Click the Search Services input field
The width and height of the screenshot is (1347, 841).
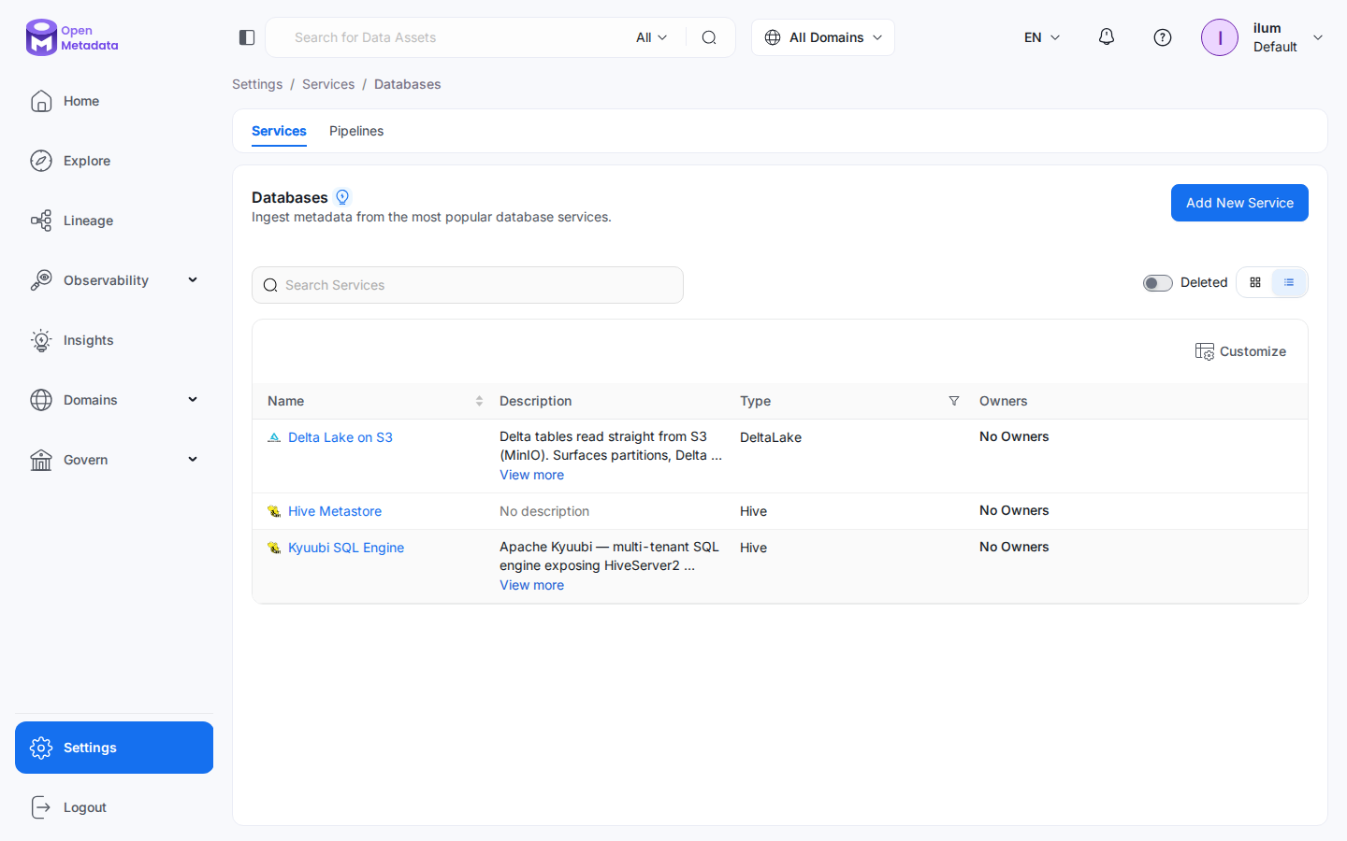[x=468, y=285]
